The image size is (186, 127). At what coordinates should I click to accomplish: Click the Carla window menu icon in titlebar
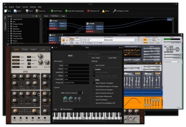pos(4,4)
